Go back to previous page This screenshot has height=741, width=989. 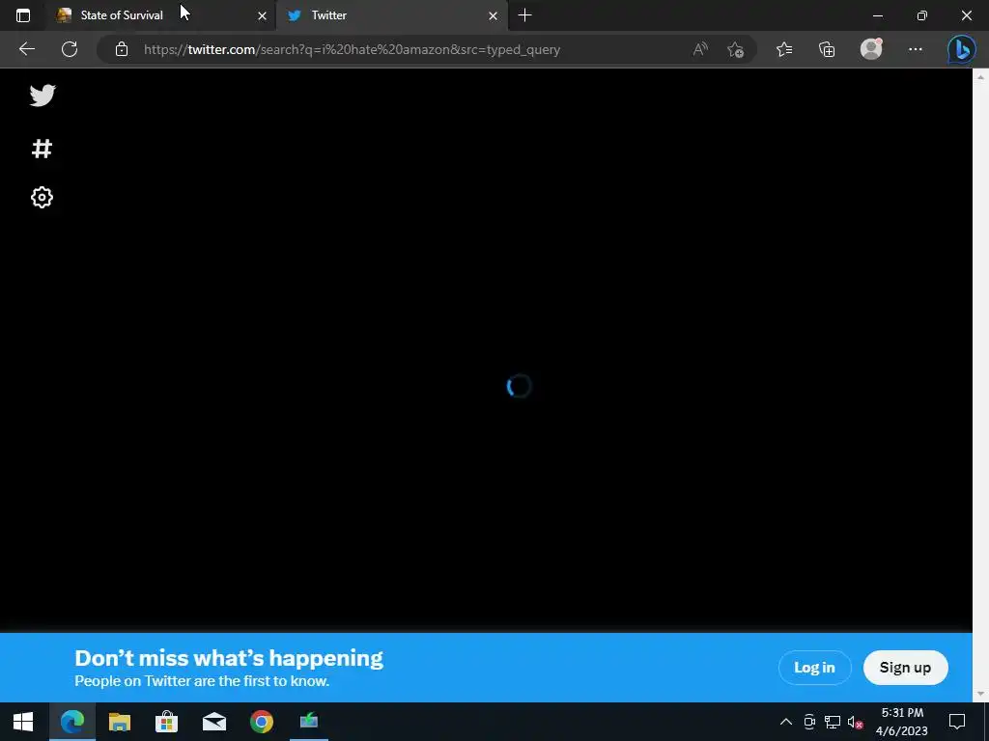pos(26,49)
